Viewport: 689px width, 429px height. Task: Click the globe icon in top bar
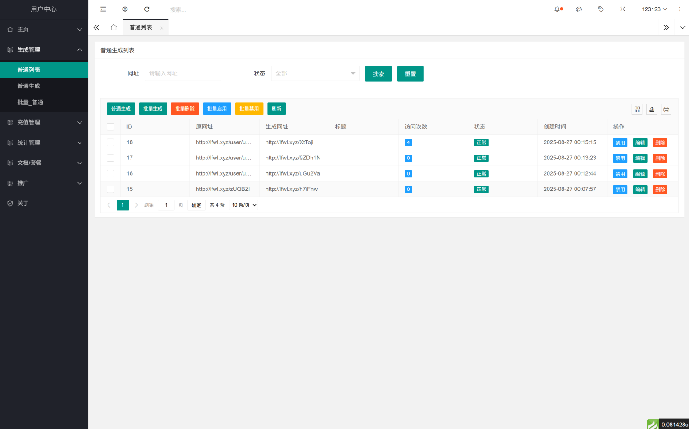tap(125, 9)
